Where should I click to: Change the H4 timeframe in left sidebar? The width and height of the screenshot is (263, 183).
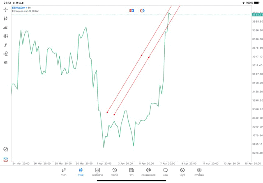pyautogui.click(x=6, y=63)
